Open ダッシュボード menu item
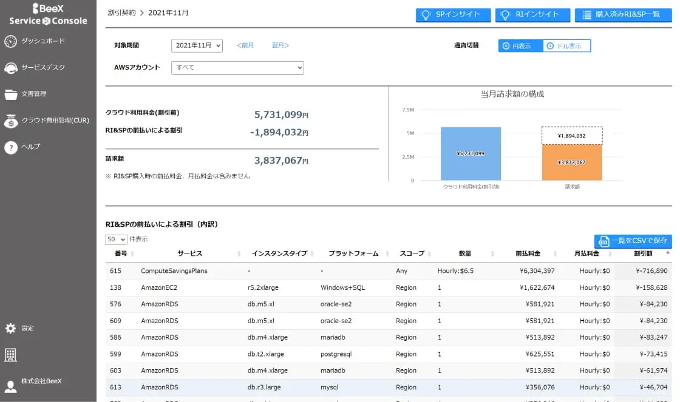This screenshot has height=402, width=680. 43,41
